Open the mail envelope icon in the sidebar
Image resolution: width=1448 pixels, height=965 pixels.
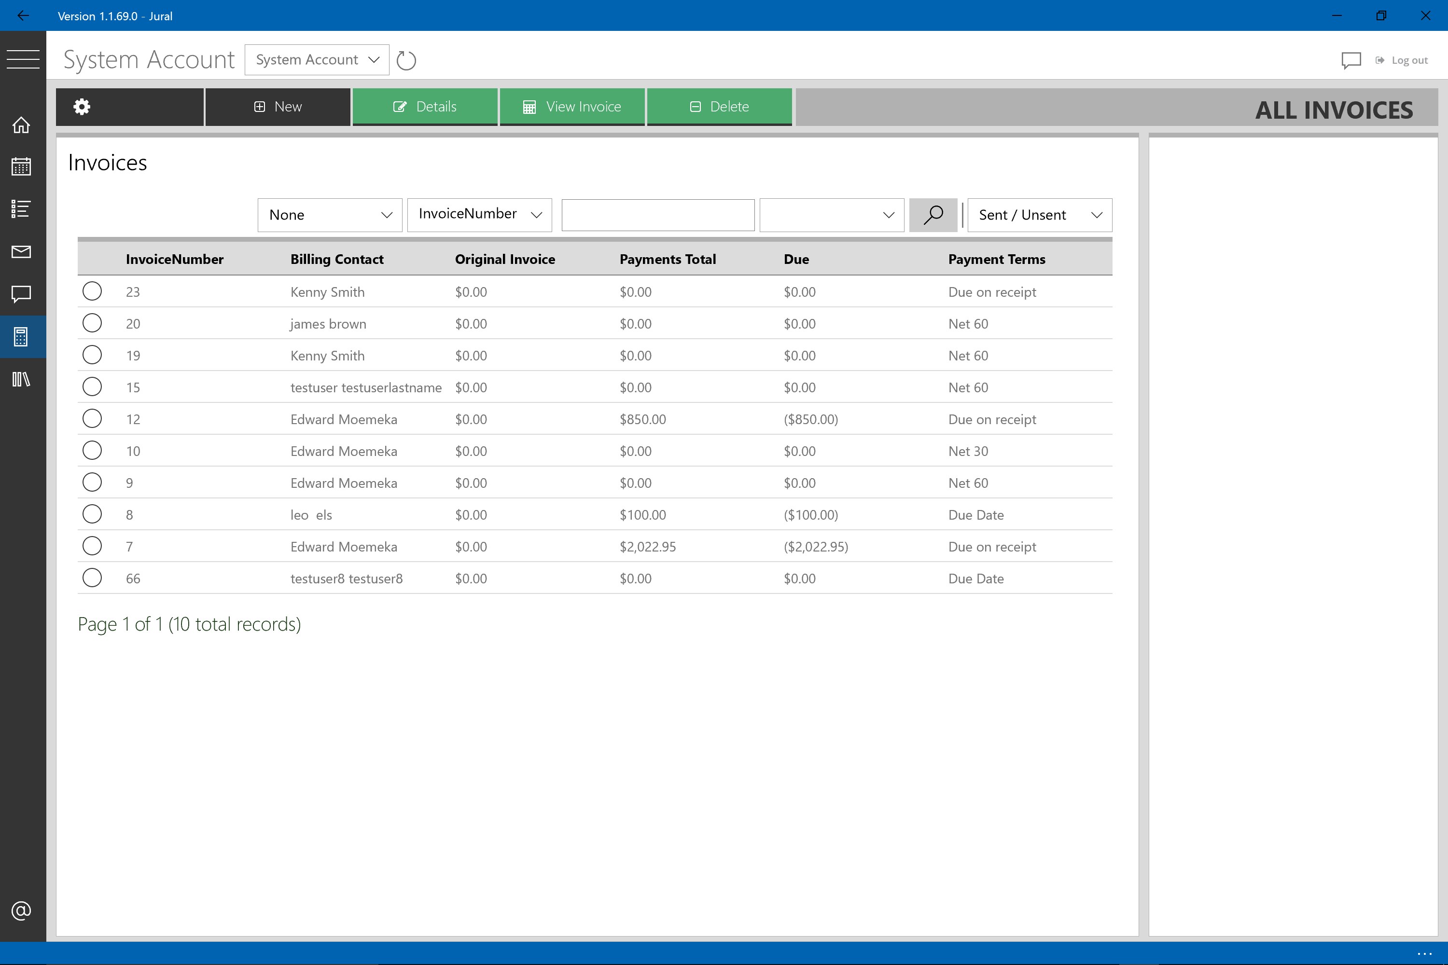22,252
